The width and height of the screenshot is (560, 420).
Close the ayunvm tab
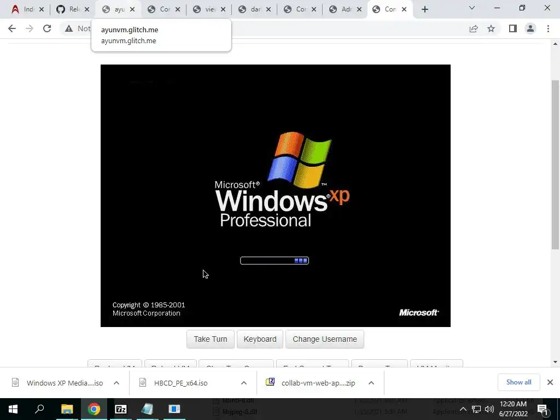tap(132, 10)
